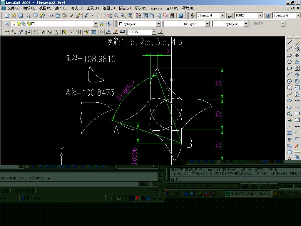
Task: Open the 随颜色 plot style dropdown
Action: click(283, 24)
